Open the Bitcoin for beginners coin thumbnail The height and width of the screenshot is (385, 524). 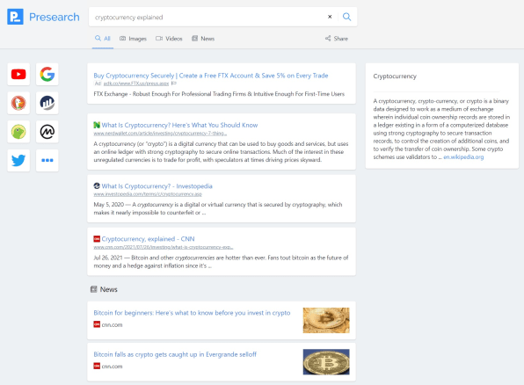click(x=326, y=320)
